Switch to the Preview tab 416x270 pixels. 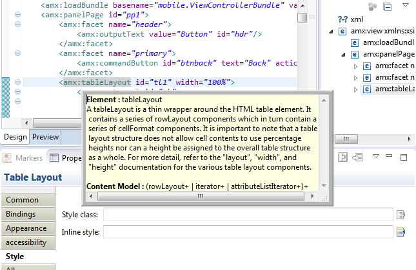[45, 137]
